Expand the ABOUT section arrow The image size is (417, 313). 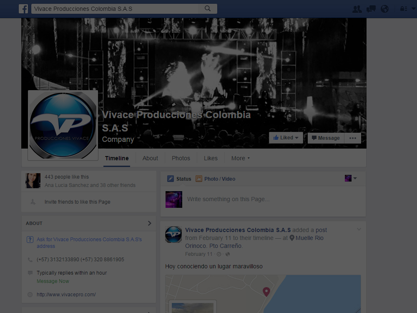coord(149,223)
